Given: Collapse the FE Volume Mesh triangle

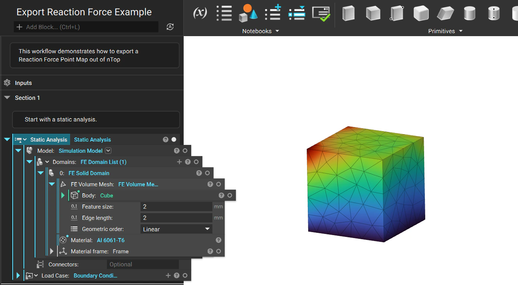Looking at the screenshot, I should tap(52, 184).
